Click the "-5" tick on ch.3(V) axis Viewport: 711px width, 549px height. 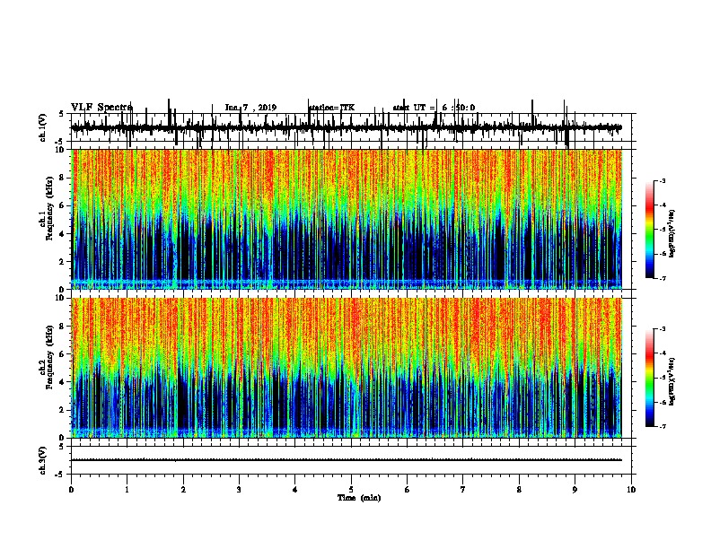click(61, 474)
